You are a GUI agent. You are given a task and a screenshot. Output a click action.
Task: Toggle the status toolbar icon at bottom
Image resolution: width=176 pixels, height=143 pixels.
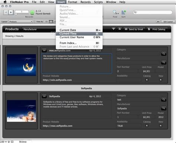12,142
